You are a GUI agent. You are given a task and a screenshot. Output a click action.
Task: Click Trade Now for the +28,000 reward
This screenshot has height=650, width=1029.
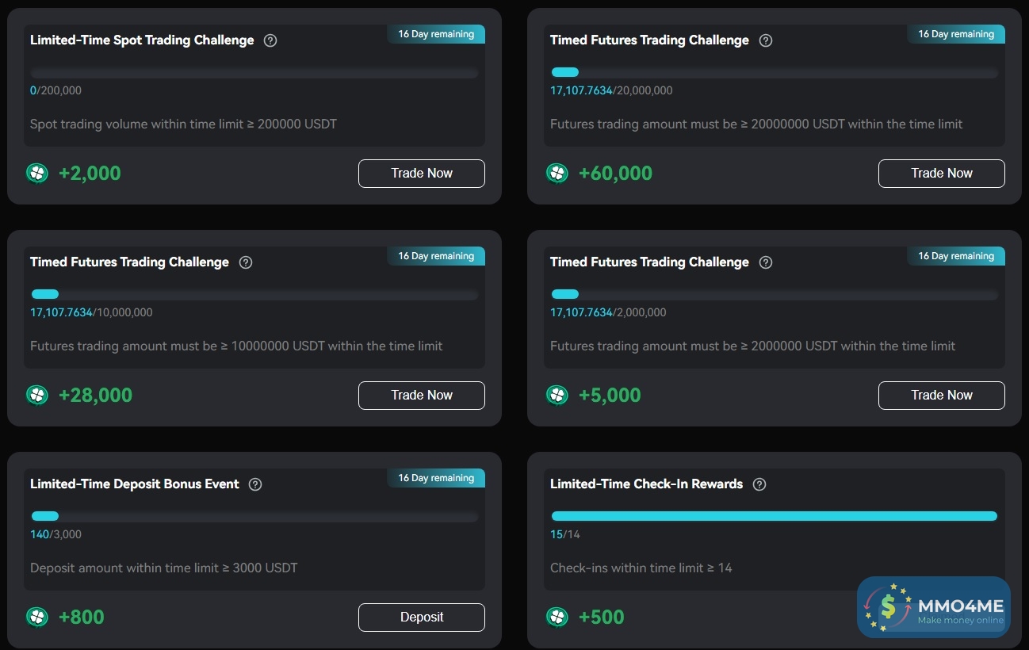[x=421, y=396]
